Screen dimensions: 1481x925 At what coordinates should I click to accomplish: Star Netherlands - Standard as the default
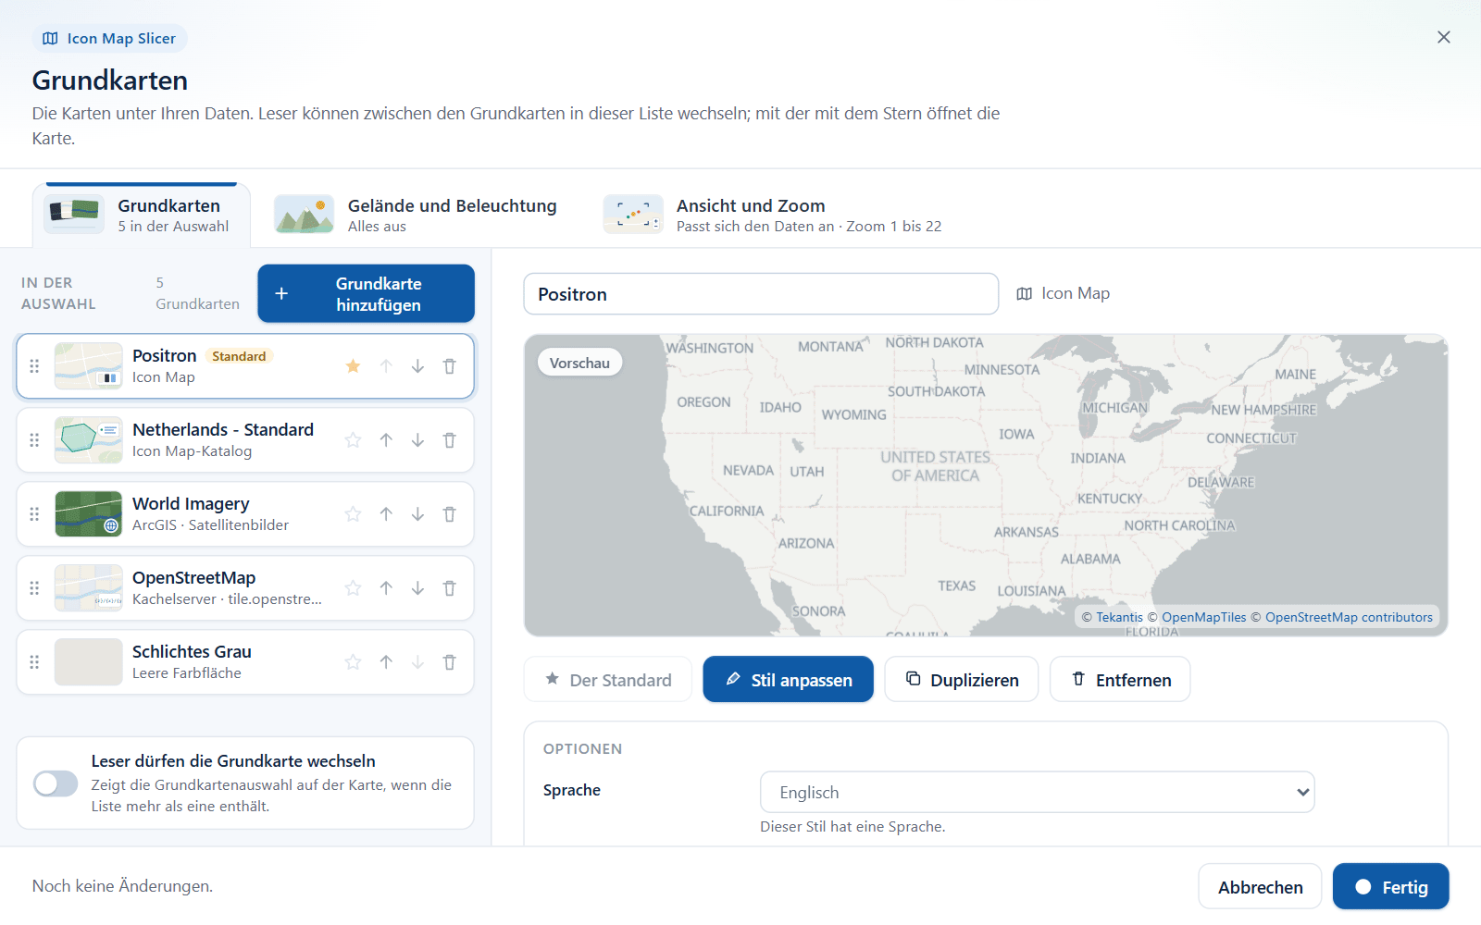353,440
